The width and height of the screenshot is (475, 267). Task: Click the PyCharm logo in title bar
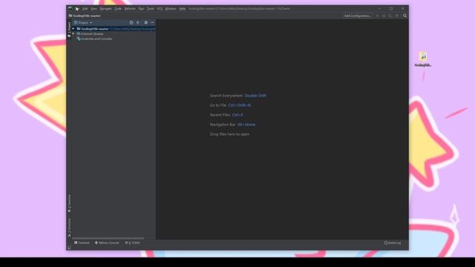coord(71,8)
